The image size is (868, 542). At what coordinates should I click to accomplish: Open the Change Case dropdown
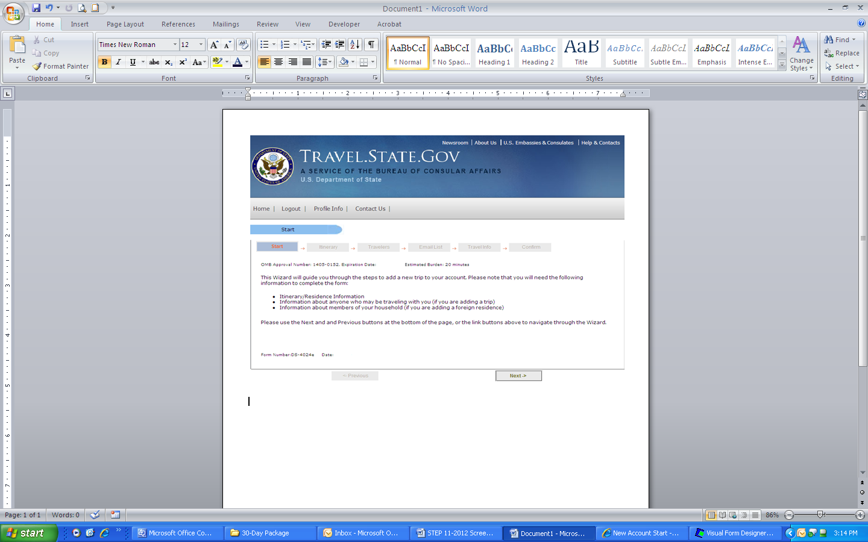click(x=198, y=62)
